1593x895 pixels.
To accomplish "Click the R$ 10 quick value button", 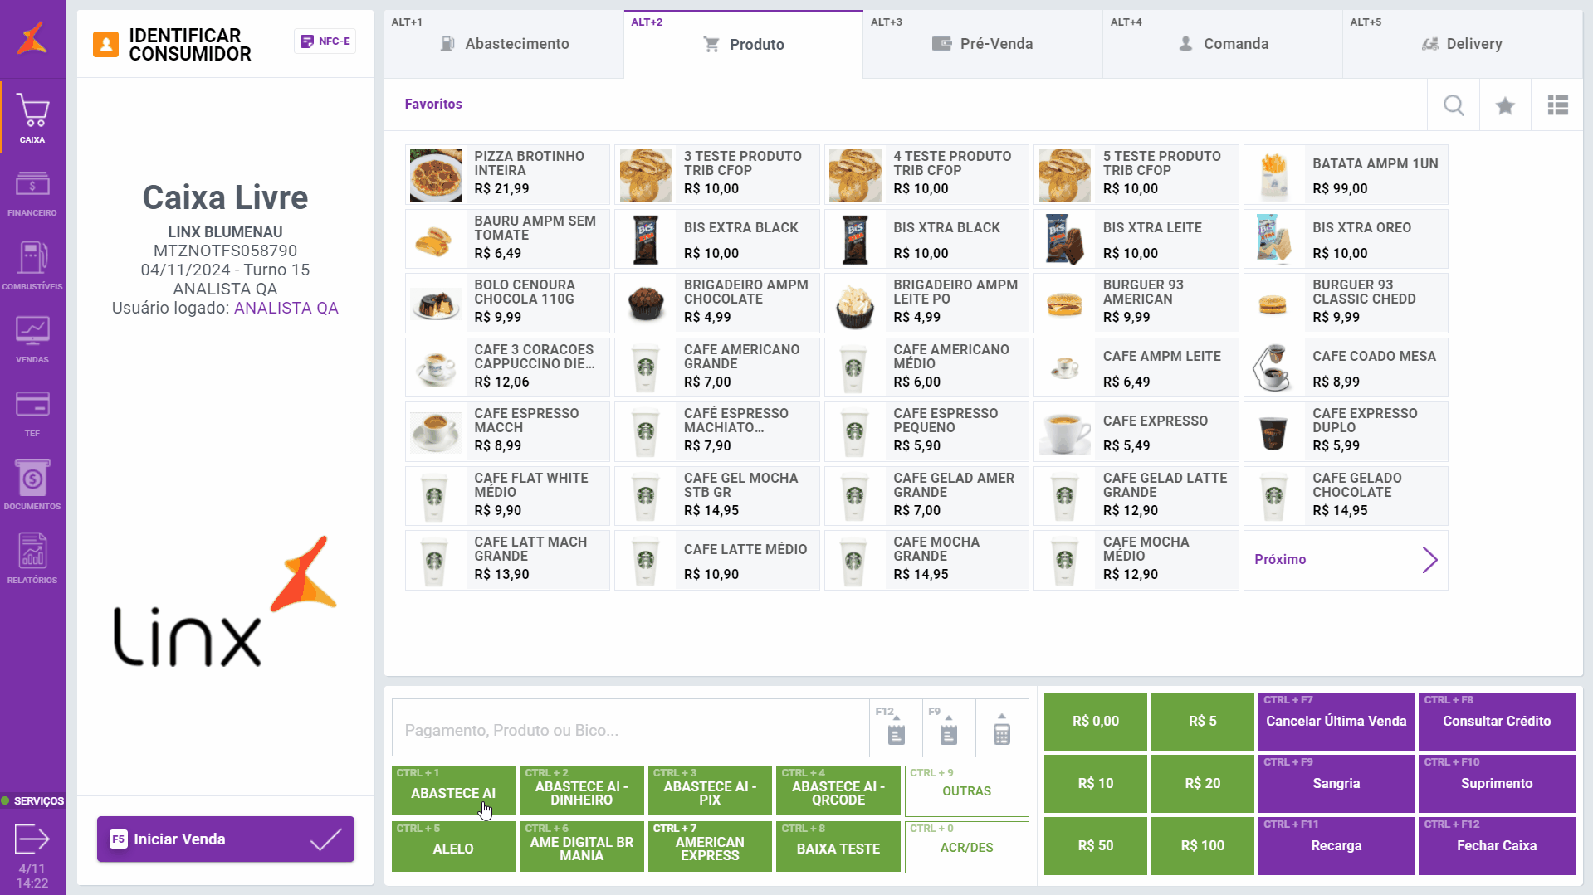I will pyautogui.click(x=1096, y=784).
